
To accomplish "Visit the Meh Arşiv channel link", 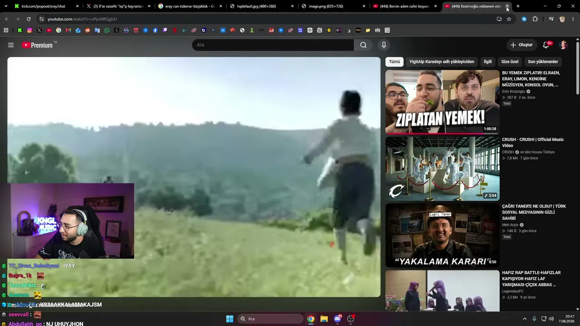I will coord(510,225).
